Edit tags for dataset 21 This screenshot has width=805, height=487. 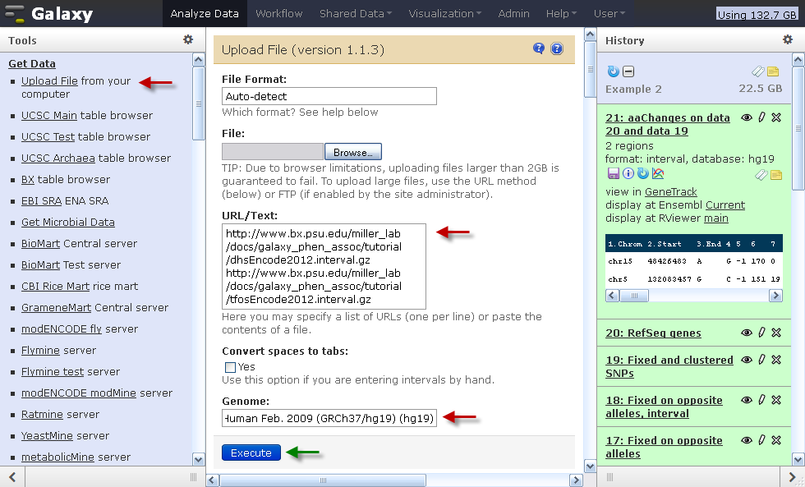(x=761, y=175)
